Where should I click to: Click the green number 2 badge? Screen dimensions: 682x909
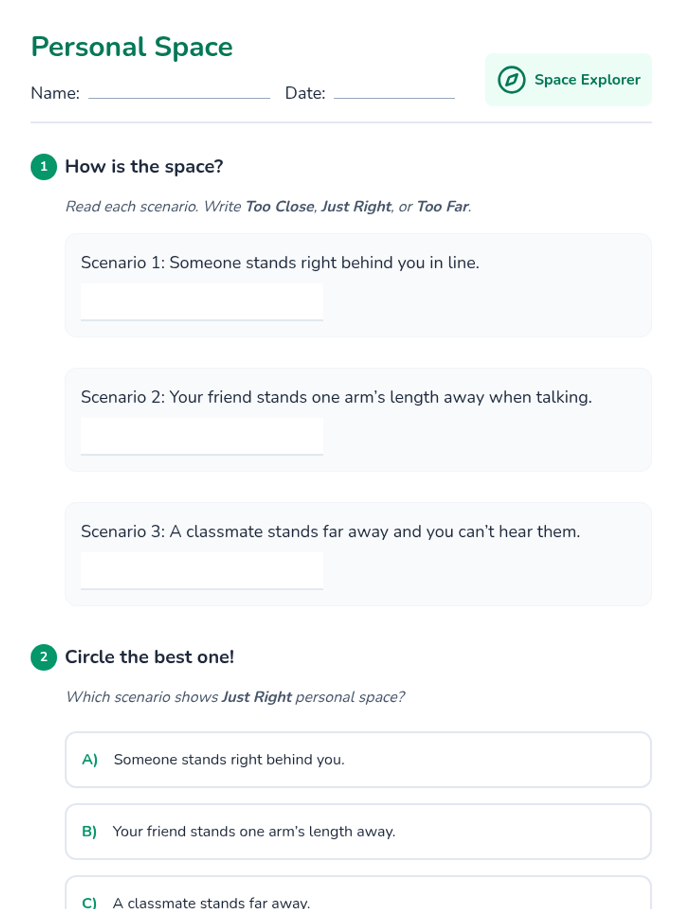click(44, 657)
